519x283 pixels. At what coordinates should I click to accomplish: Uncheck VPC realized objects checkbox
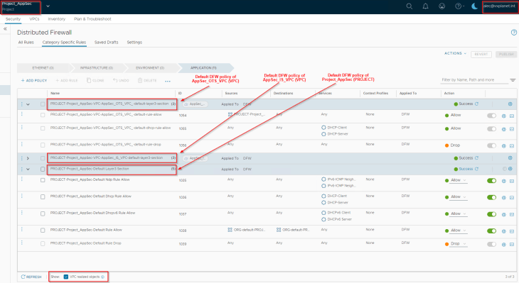coord(66,277)
